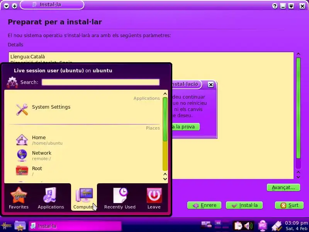The image size is (309, 232).
Task: Switch to Recently Used tab
Action: tap(120, 198)
